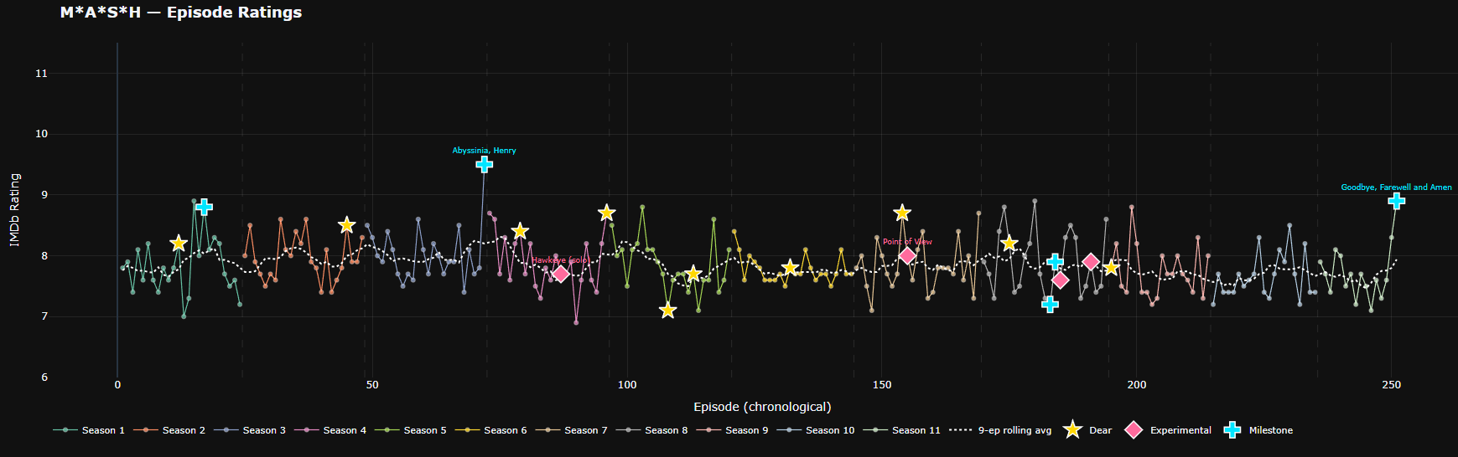
Task: Click the x-axis tick label 150
Action: 882,385
